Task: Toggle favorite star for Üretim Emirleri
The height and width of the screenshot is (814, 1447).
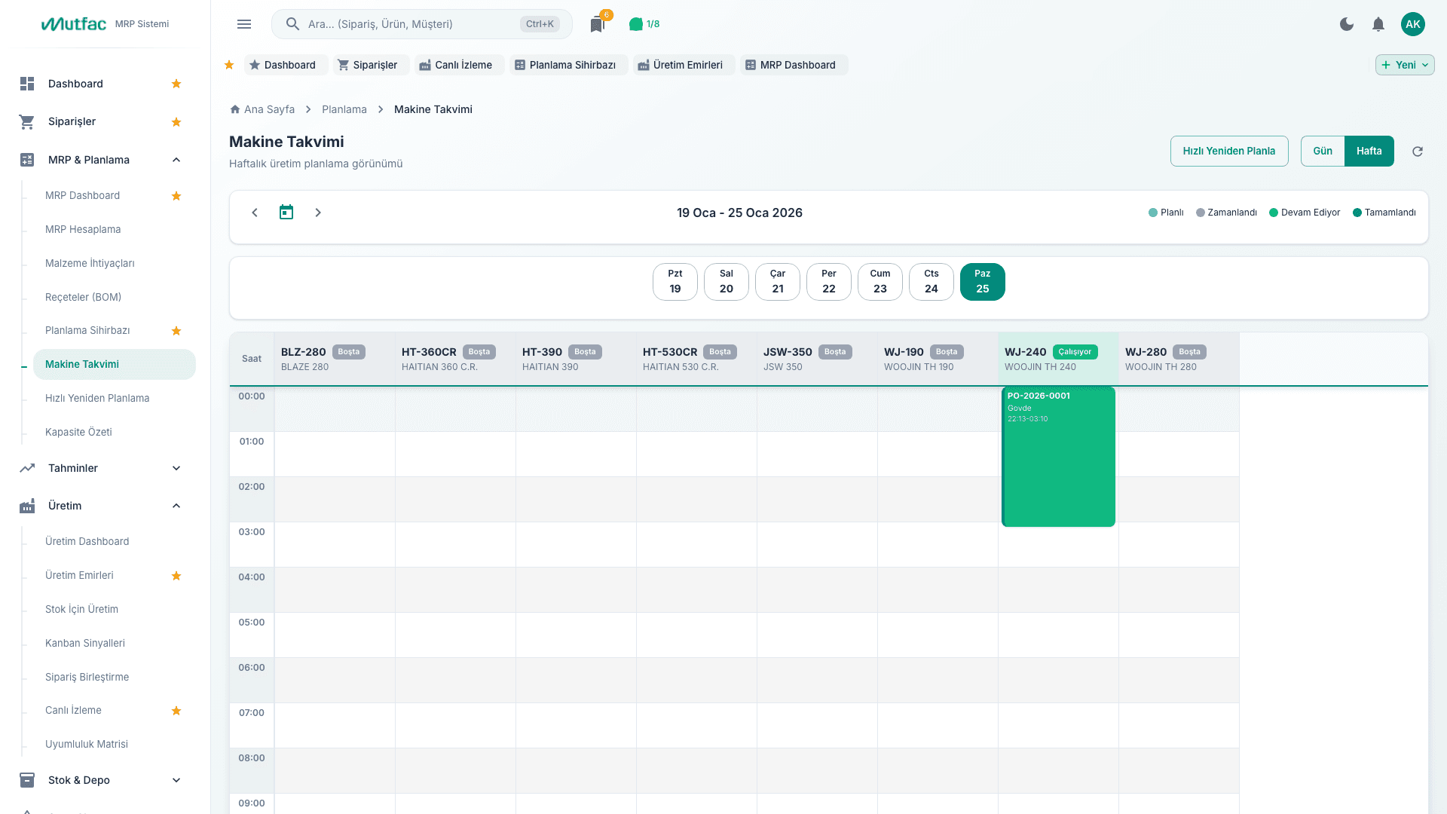Action: 176,576
